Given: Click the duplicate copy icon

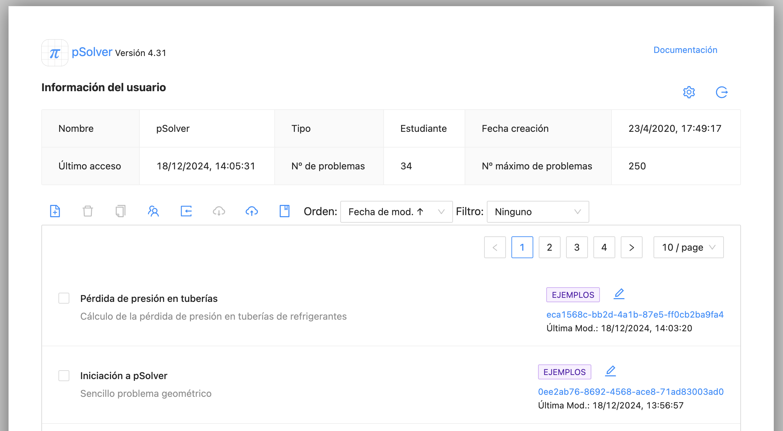Looking at the screenshot, I should click(121, 211).
